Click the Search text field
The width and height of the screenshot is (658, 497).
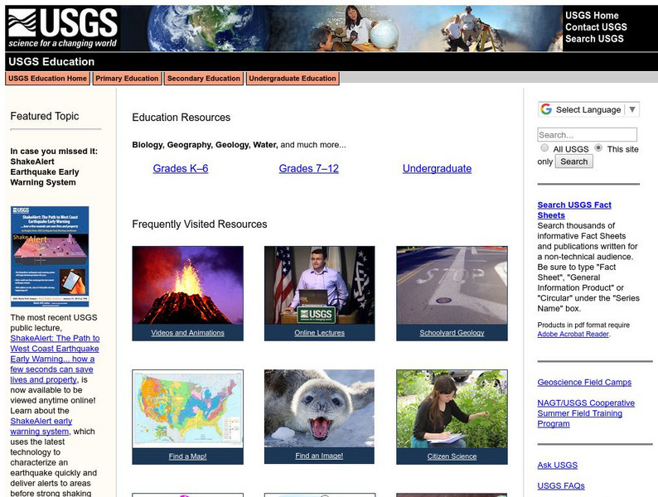pos(587,135)
